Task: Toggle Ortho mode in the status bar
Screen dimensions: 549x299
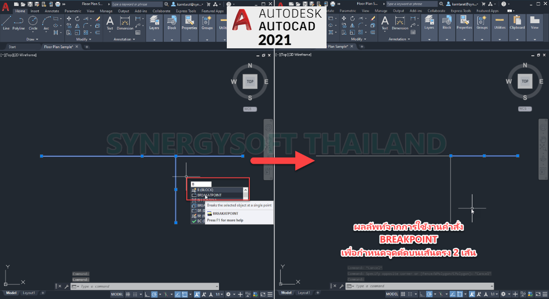Action: coord(146,294)
